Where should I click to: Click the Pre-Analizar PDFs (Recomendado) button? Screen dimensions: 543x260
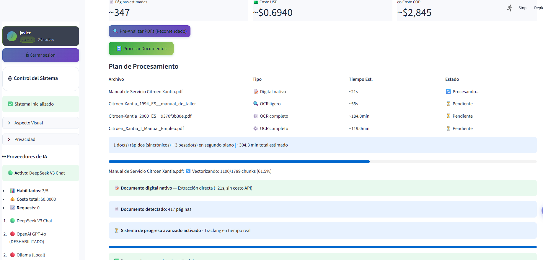(x=149, y=31)
